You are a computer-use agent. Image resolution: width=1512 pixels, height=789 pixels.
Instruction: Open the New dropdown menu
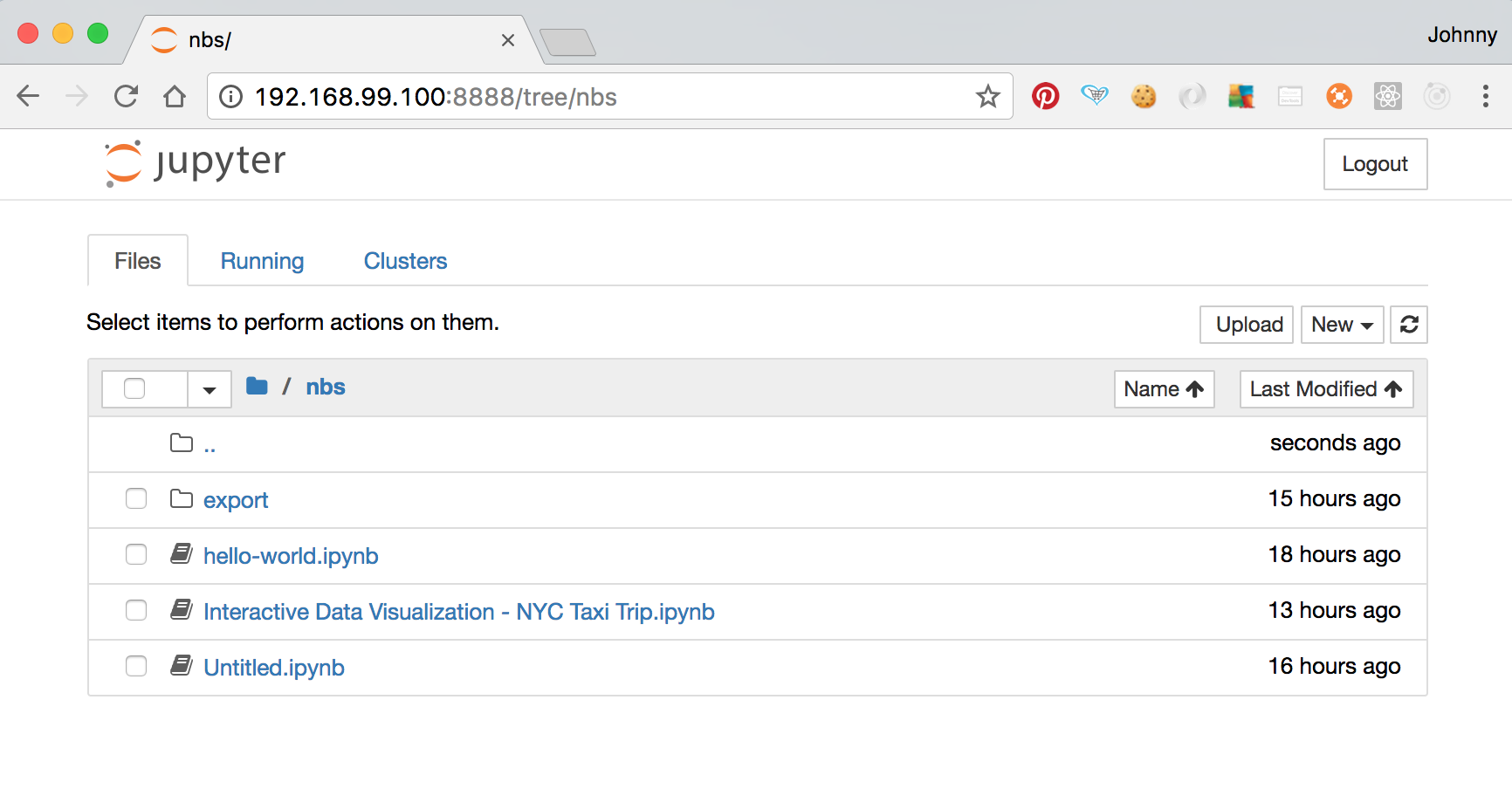1342,325
